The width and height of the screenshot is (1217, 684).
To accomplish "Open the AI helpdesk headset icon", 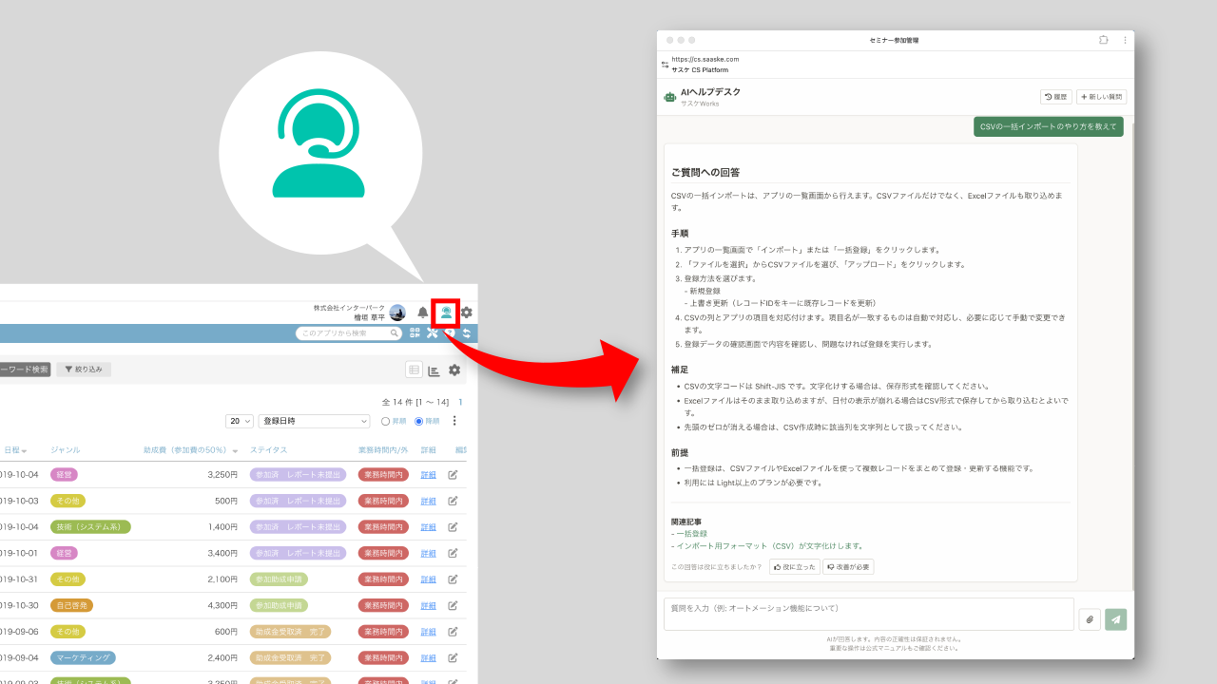I will pos(446,313).
